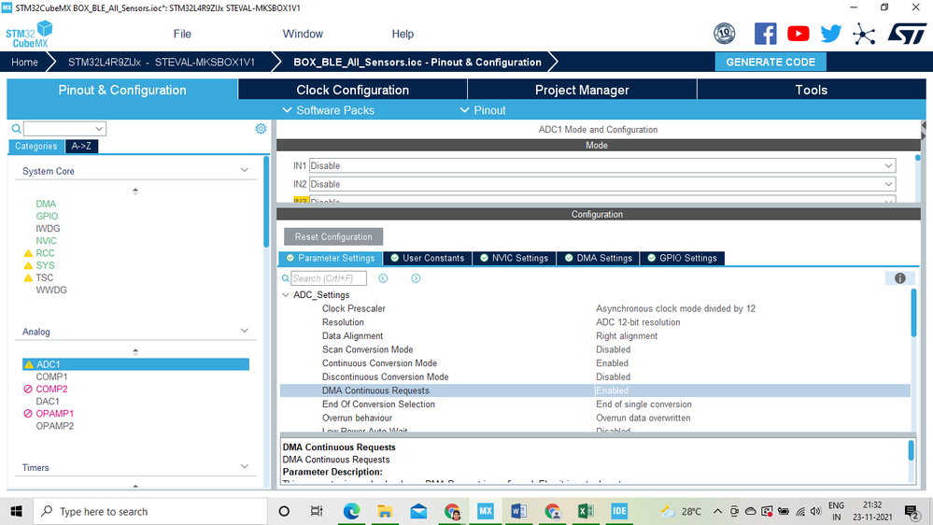
Task: Open the NVIC Settings tab
Action: (514, 258)
